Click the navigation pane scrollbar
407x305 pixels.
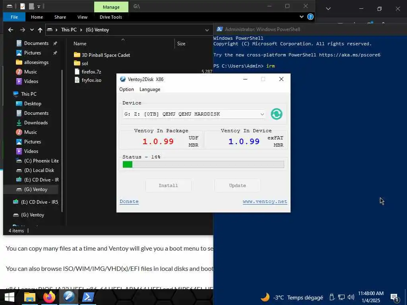62,140
